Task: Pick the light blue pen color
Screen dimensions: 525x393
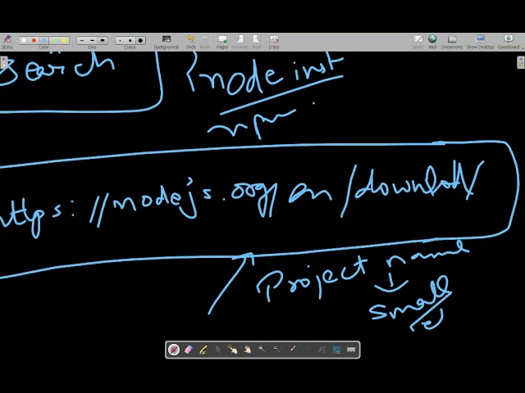Action: (43, 40)
